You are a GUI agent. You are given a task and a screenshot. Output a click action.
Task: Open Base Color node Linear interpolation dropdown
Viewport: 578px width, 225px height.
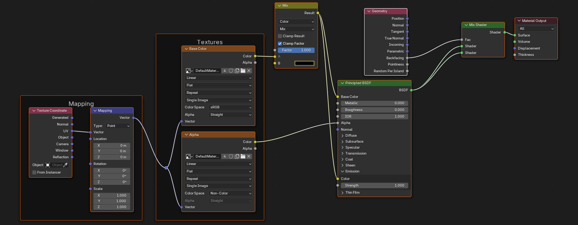point(218,78)
